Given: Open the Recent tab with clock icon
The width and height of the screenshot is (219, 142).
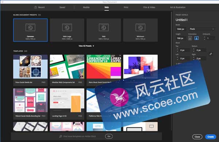Looking at the screenshot, I should click(x=39, y=7).
